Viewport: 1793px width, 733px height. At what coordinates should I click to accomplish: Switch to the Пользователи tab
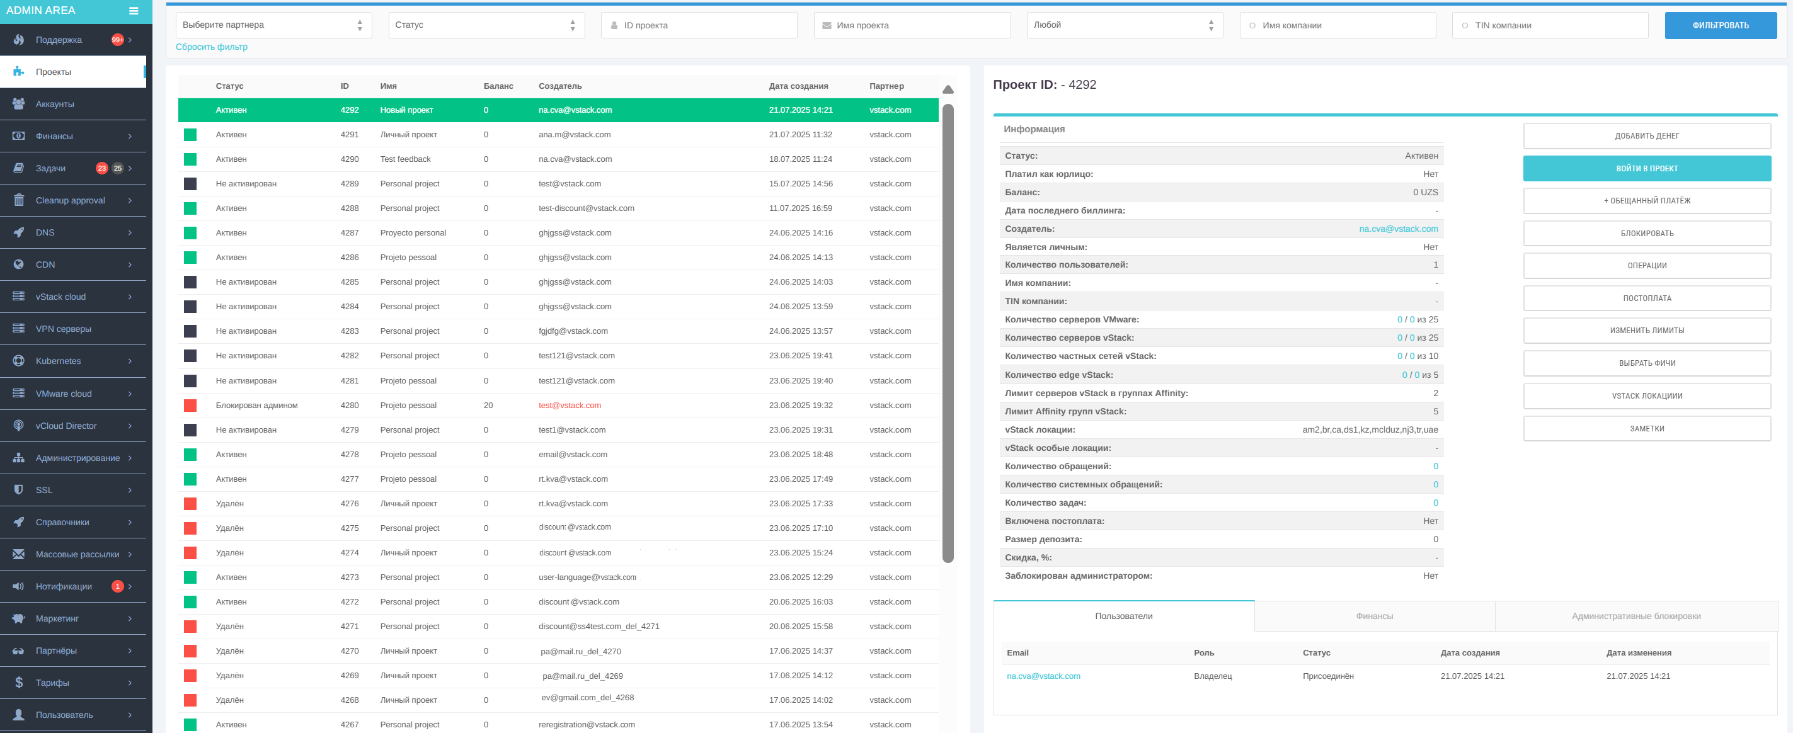pos(1123,616)
